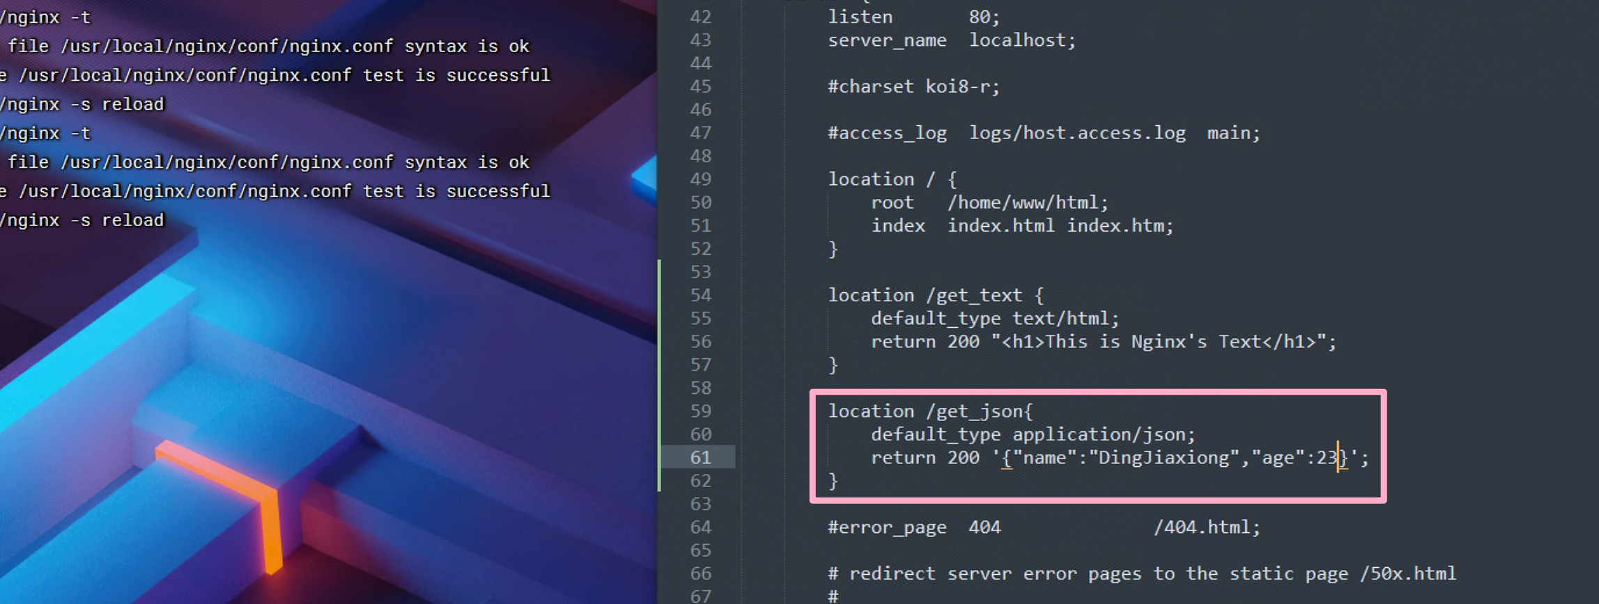
Task: Click closing brace on line 52
Action: pos(833,249)
